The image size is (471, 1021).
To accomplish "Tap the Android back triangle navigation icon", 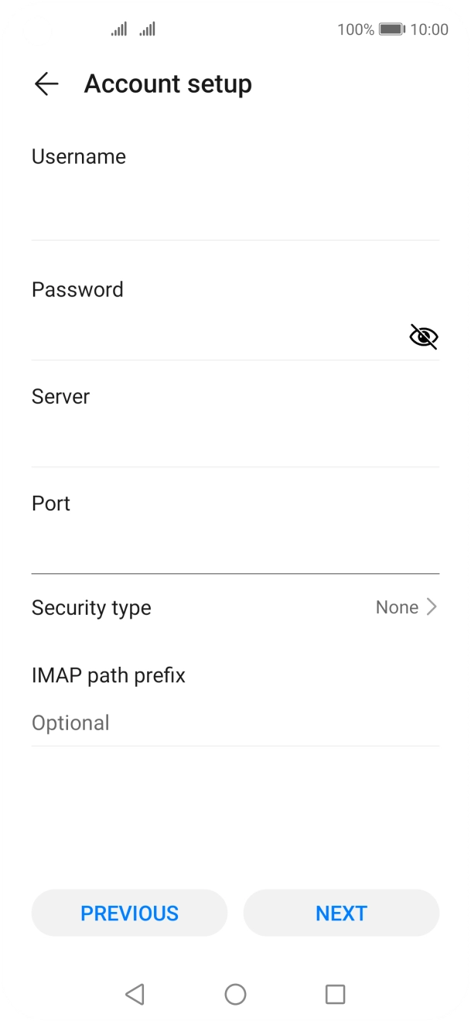I will [135, 994].
